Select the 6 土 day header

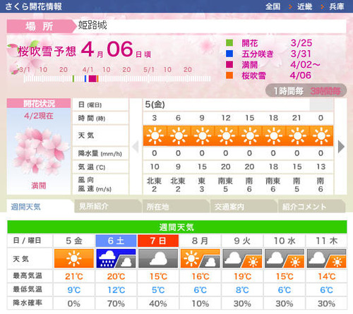116,241
